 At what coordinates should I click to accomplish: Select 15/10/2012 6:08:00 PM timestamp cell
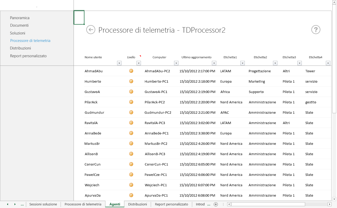(197, 195)
